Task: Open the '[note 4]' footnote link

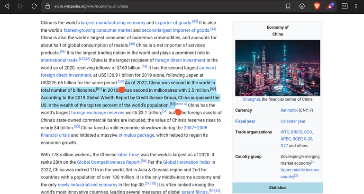Action: coord(181,104)
